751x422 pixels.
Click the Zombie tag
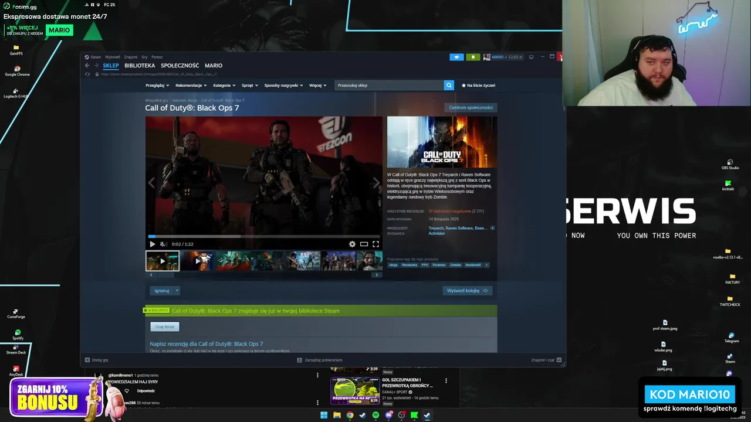click(455, 265)
